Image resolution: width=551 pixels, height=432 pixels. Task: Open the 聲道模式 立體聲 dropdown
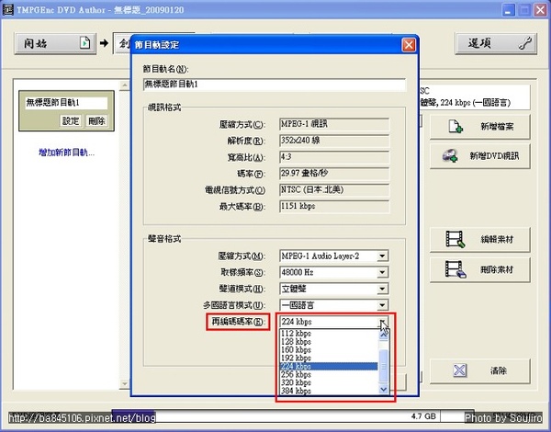click(382, 289)
